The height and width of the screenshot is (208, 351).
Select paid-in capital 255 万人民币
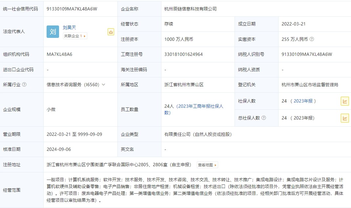295,39
